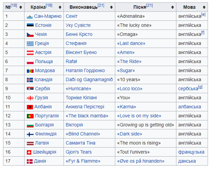Click the Estonia flag icon
The image size is (211, 169).
30,25
